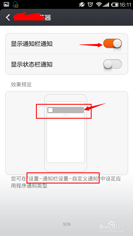Tap the Wi-Fi signal status icon
Image resolution: width=133 pixels, height=236 pixels.
tap(99, 5)
